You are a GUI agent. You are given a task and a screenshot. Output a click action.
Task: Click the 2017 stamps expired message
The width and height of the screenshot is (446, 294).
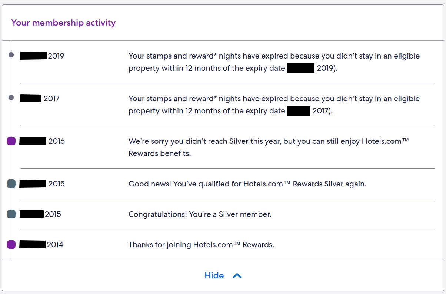click(x=274, y=105)
